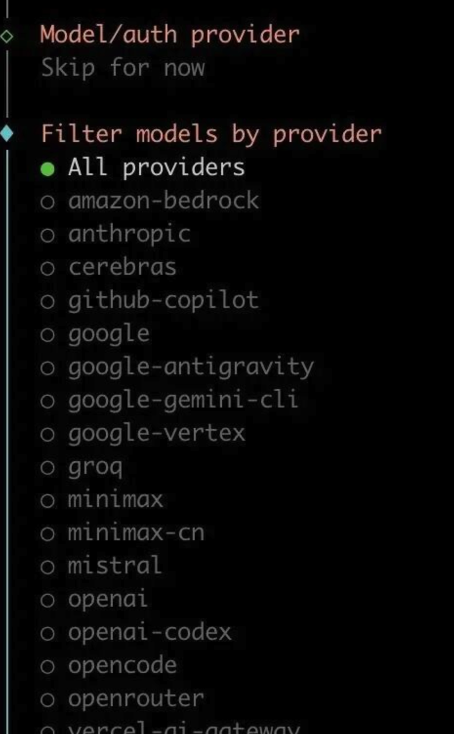Select the All providers radio option
Viewport: 454px width, 734px height.
[x=156, y=168]
